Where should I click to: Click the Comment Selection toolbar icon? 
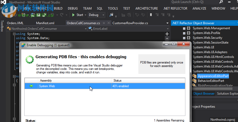click(x=137, y=15)
